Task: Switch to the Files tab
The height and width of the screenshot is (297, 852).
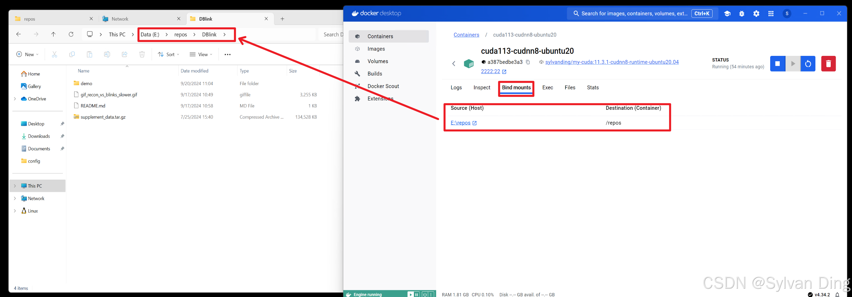Action: [570, 88]
